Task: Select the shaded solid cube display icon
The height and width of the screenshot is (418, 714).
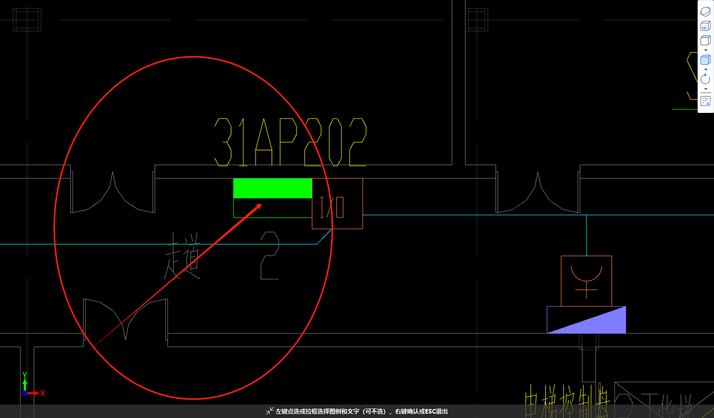Action: pos(705,60)
